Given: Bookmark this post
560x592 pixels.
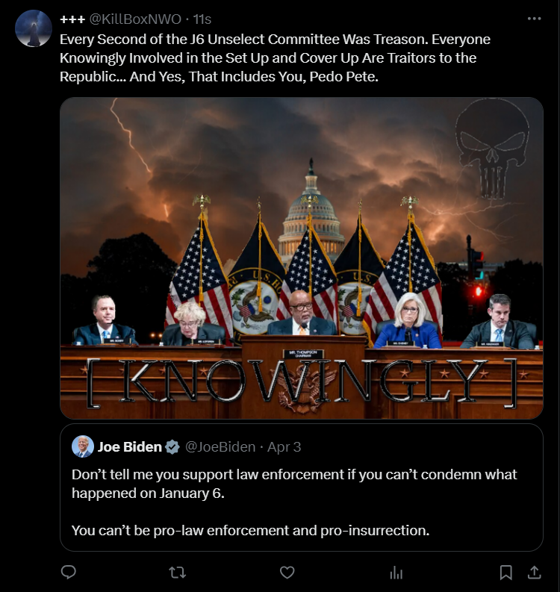Looking at the screenshot, I should coord(505,573).
